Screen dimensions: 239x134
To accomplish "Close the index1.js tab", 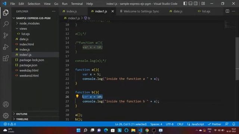I will [112, 11].
